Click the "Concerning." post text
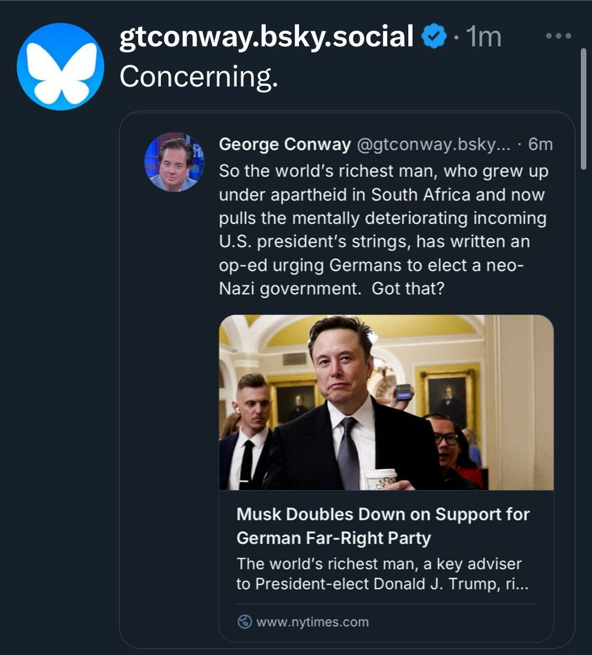 tap(198, 77)
